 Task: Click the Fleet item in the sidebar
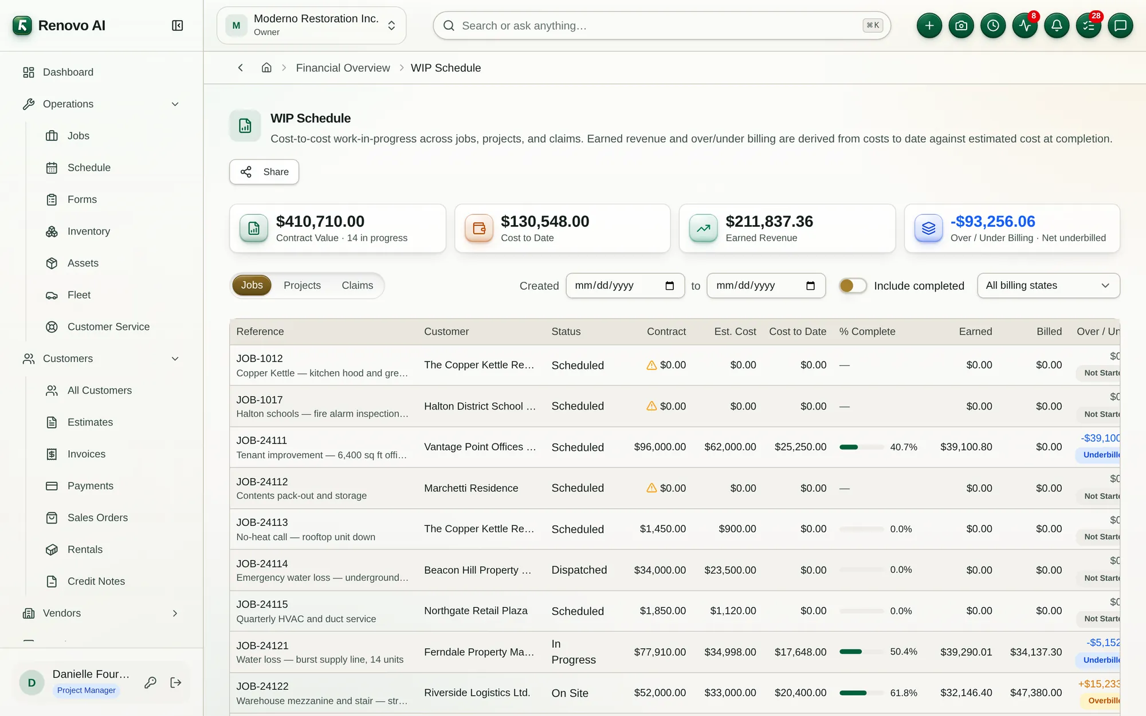113,295
